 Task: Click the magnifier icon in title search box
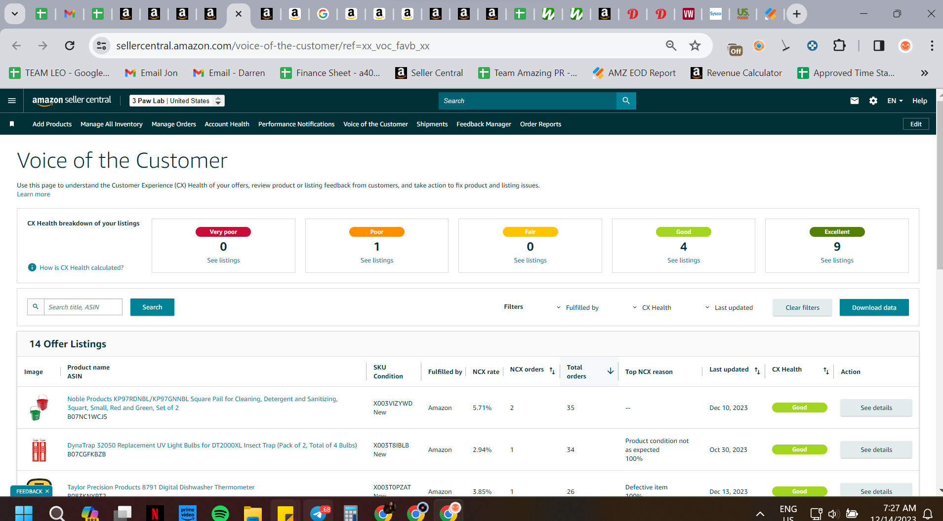click(36, 307)
